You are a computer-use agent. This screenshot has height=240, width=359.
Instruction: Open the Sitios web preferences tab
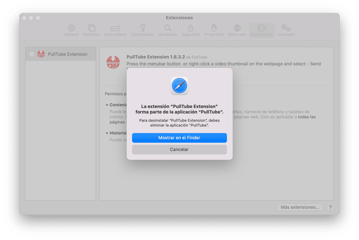pyautogui.click(x=237, y=31)
